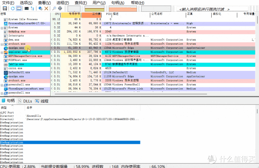
Task: Open the 帮助(H) menu
Action: (x=138, y=3)
